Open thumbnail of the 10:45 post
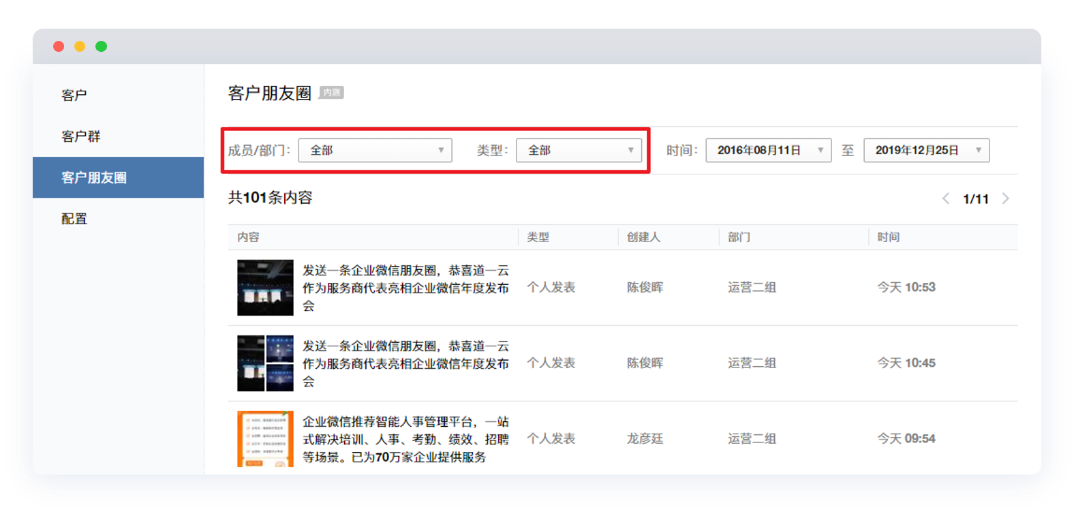Screen dimensions: 1074x512 click(x=265, y=363)
